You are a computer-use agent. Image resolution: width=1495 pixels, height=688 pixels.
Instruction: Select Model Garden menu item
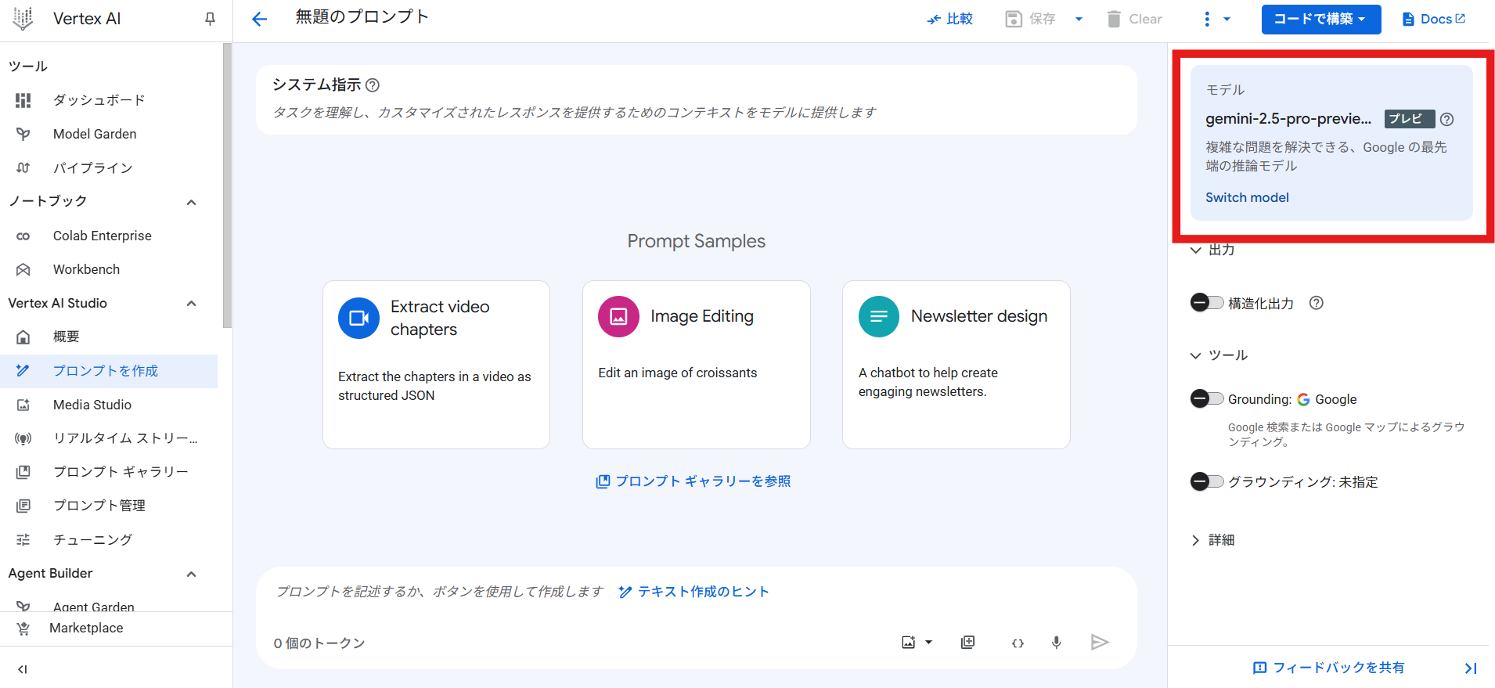(109, 134)
